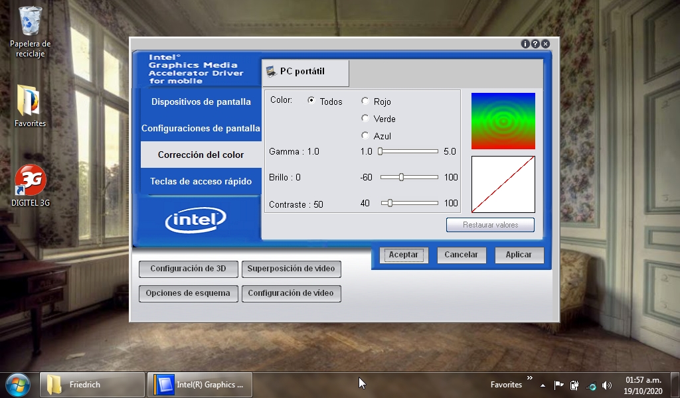The width and height of the screenshot is (680, 398).
Task: Open the Papelera de reciclaje desktop icon
Action: 31,32
